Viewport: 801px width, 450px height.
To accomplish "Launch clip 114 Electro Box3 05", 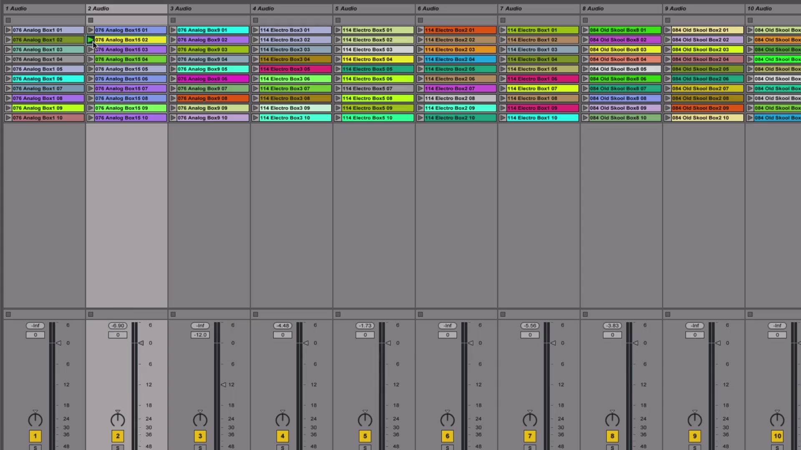I will coord(255,69).
